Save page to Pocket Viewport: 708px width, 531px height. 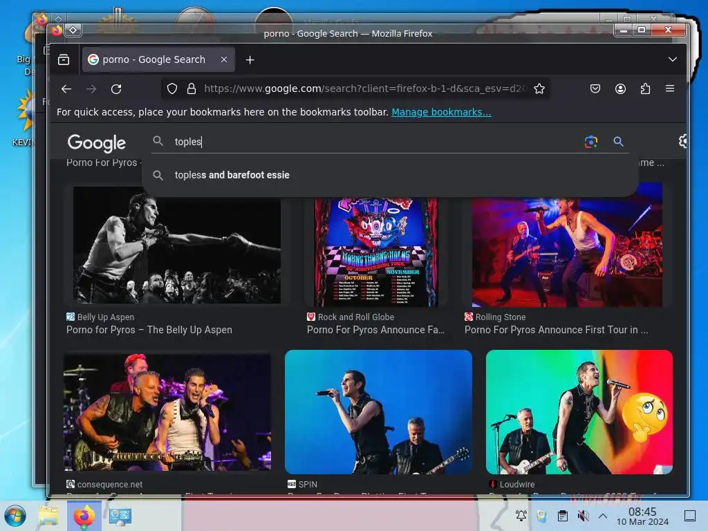point(595,88)
